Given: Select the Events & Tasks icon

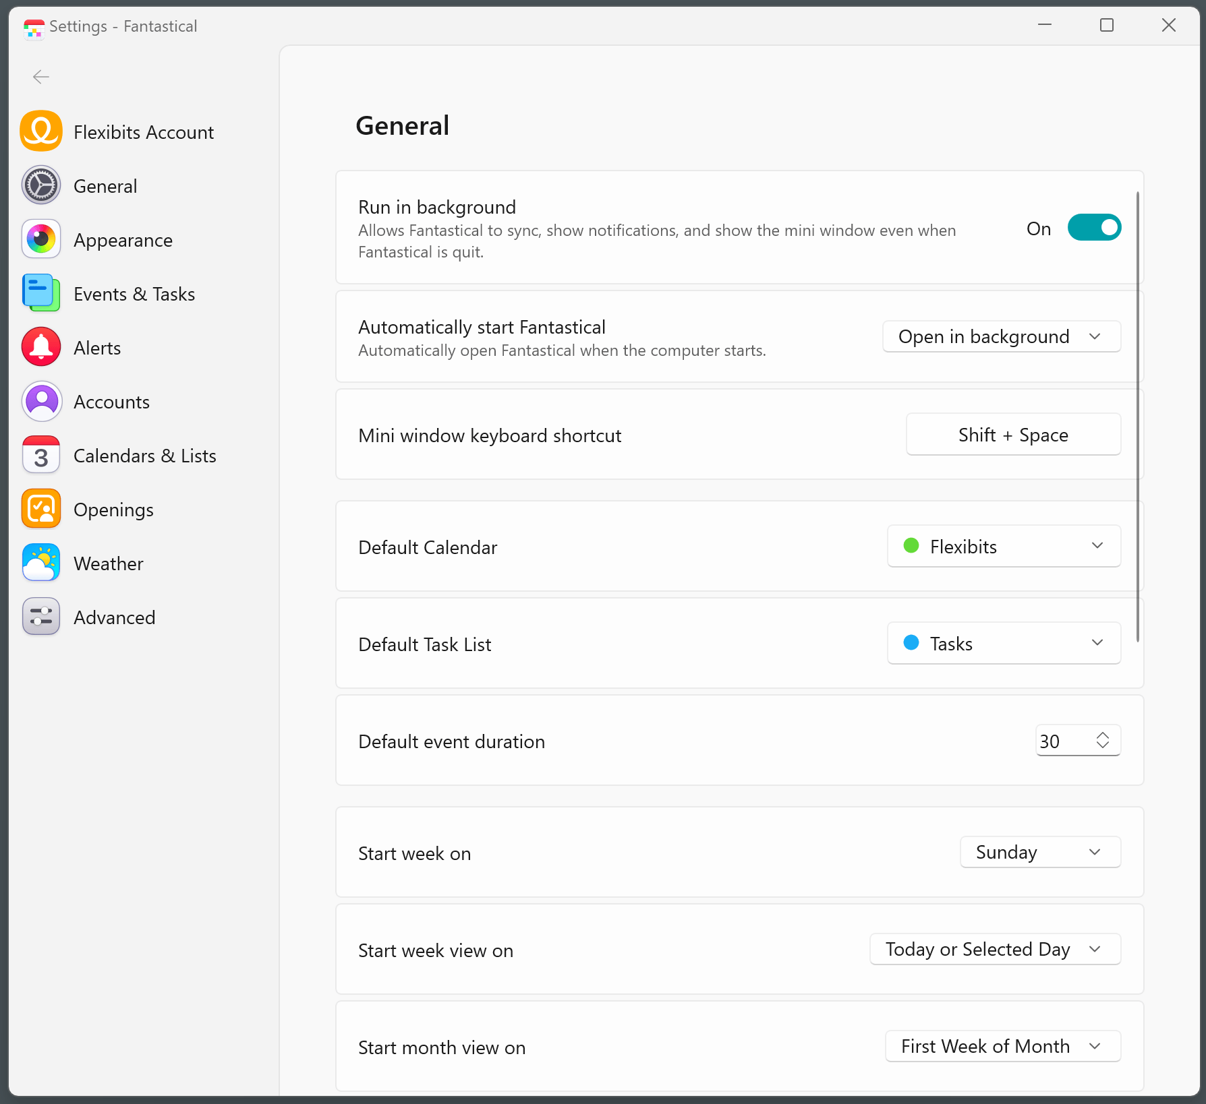Looking at the screenshot, I should point(41,293).
